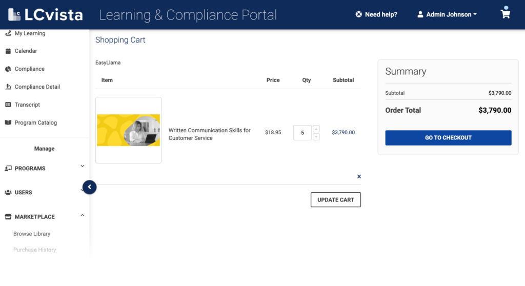The width and height of the screenshot is (525, 286).
Task: Remove cart item with the X icon
Action: 359,176
